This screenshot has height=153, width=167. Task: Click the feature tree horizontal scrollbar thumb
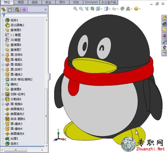tap(16, 150)
